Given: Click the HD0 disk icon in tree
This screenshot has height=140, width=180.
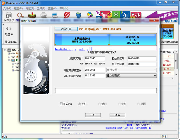Looking at the screenshot, I should (9, 50).
